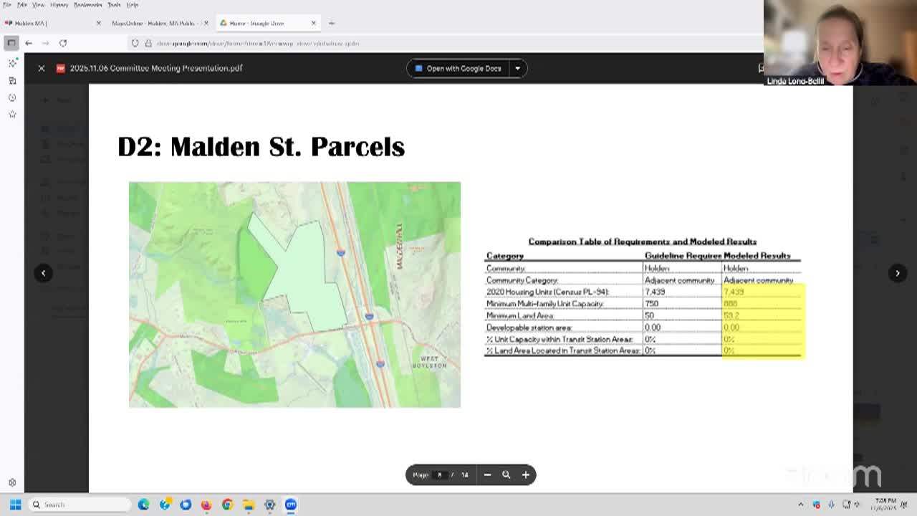Click the page number input field

[440, 474]
